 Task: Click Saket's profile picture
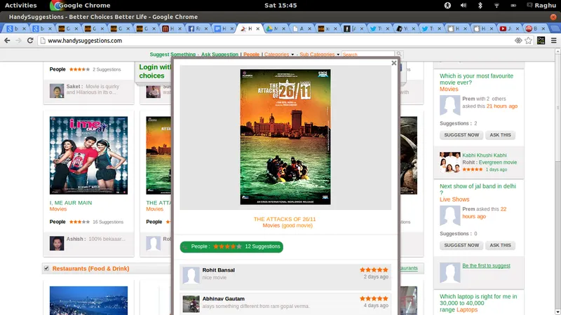tap(57, 91)
